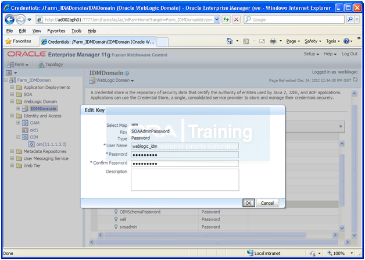Viewport: 365px width, 260px height.
Task: Collapse the Identity and Access folder
Action: coord(12,116)
